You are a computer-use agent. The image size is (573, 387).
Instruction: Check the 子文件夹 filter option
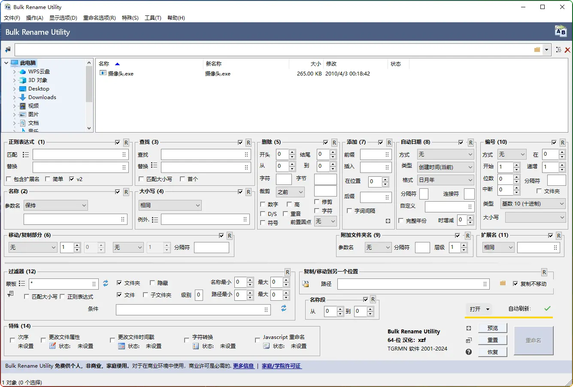point(146,295)
